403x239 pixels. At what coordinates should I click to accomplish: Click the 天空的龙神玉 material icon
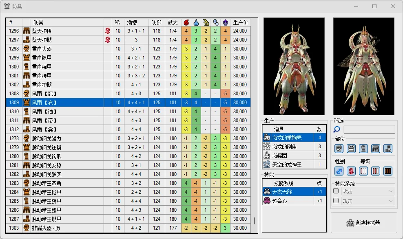267,164
